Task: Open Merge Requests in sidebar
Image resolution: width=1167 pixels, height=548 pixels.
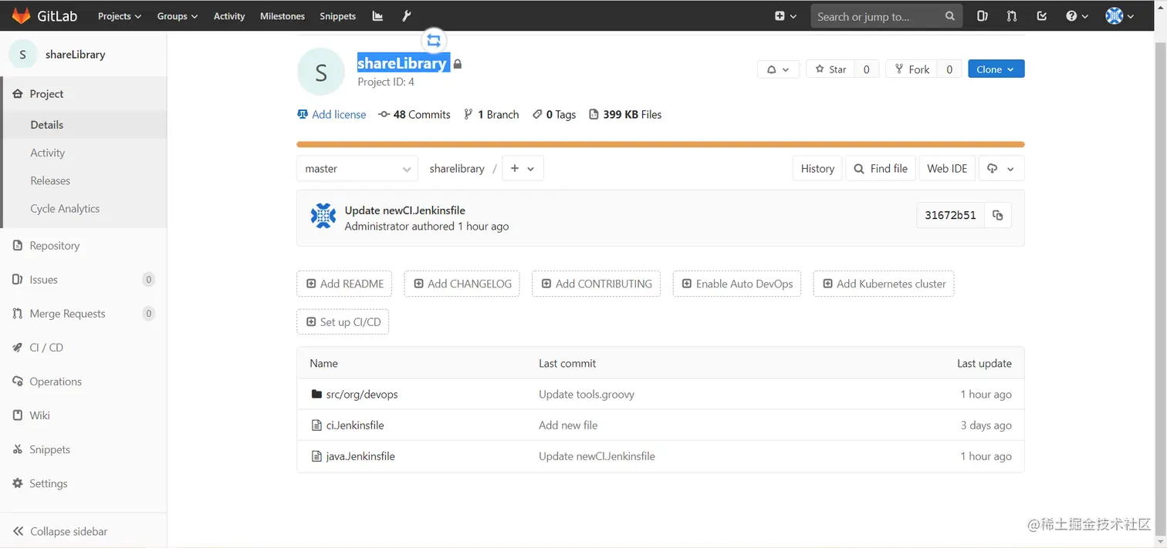Action: coord(83,314)
